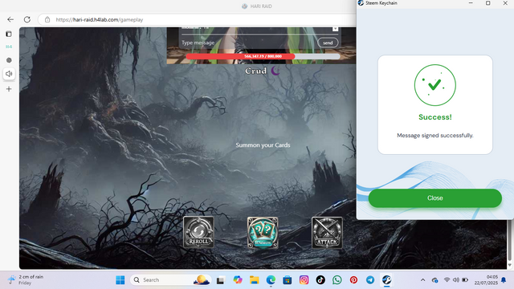This screenshot has height=289, width=514.
Task: Open TikTok from the taskbar
Action: coord(320,280)
